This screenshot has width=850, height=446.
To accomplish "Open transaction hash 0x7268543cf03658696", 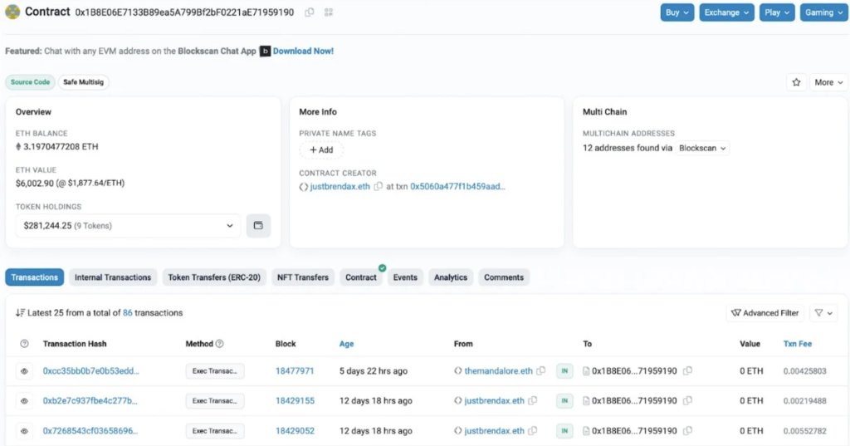I will [90, 431].
